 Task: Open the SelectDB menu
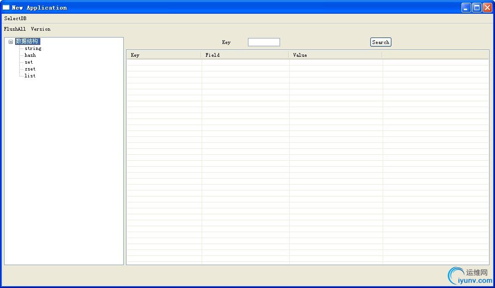click(x=15, y=18)
